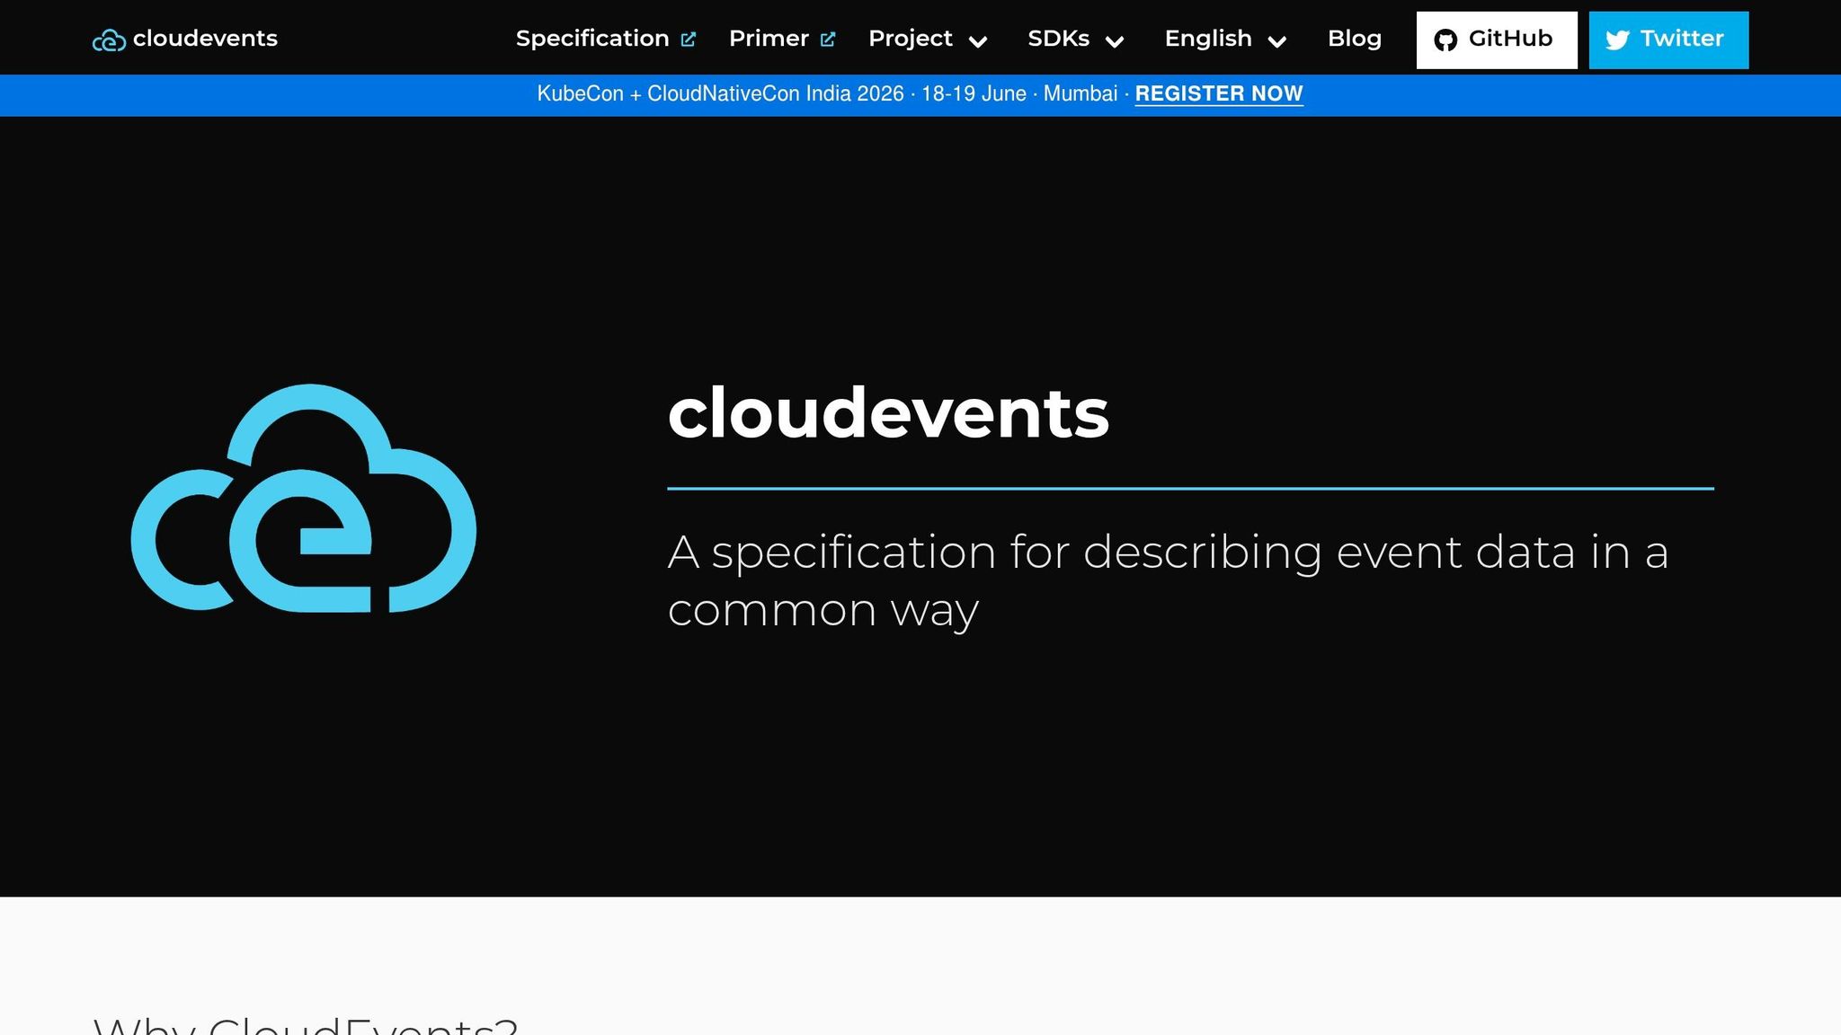The image size is (1841, 1035).
Task: Click the cloudevents cloud logo in the navbar
Action: click(x=109, y=39)
